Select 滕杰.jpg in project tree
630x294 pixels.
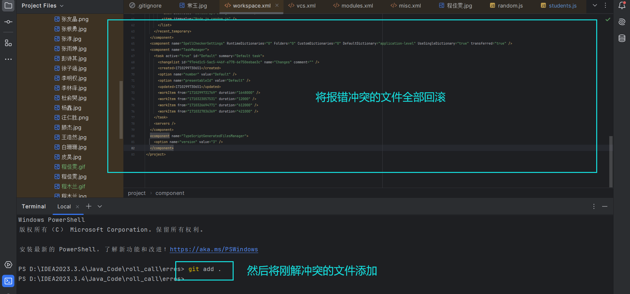pyautogui.click(x=68, y=127)
